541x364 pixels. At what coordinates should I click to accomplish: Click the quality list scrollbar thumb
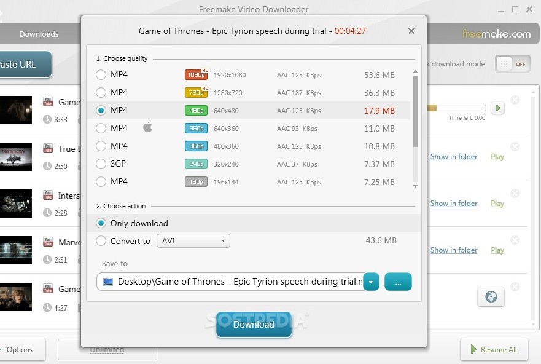(415, 111)
